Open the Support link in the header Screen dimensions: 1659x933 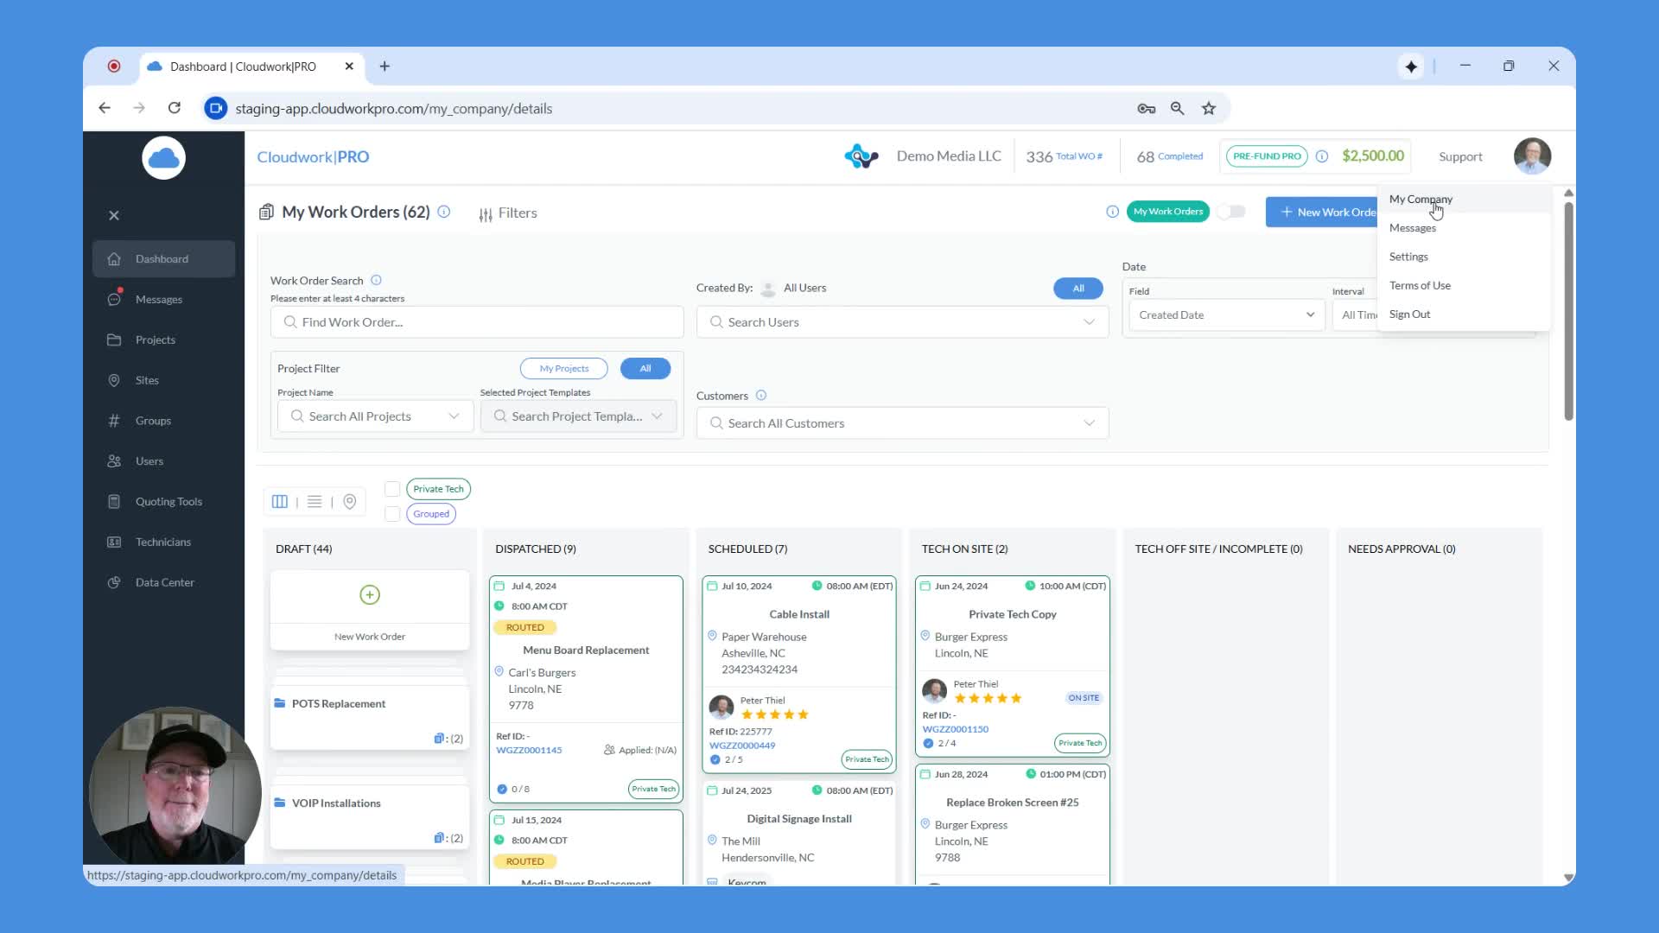(1460, 157)
